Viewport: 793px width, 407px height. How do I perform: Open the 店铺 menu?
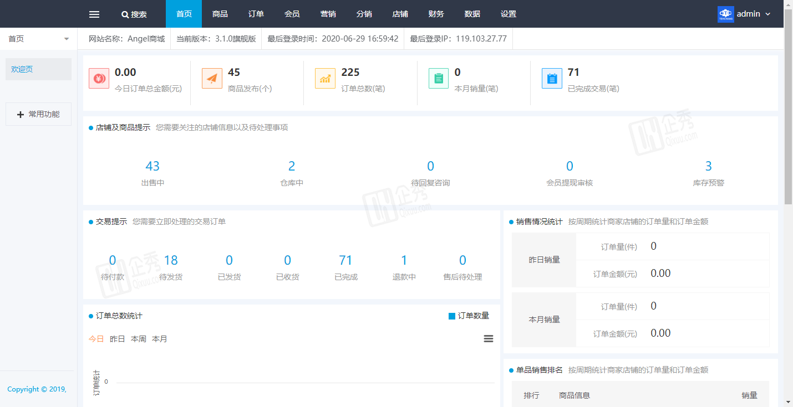click(400, 14)
